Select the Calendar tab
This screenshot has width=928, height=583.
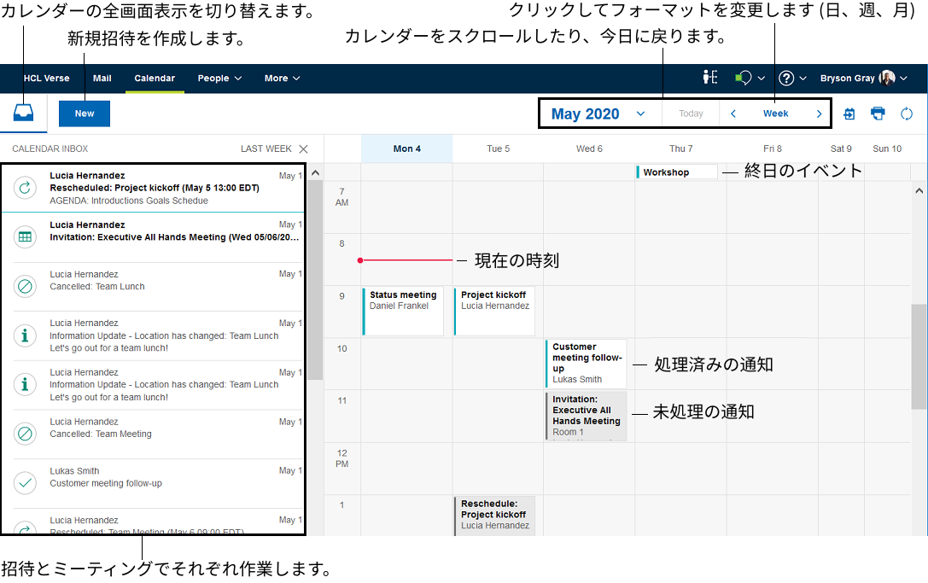[155, 79]
